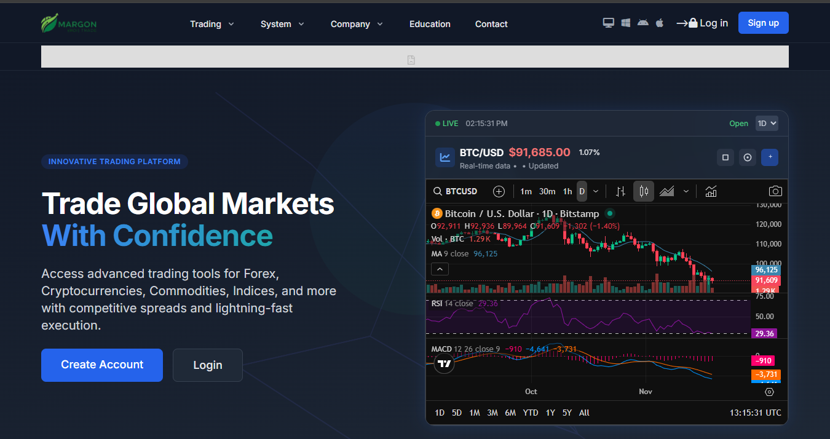Open the chart settings hexagon icon
Image resolution: width=830 pixels, height=439 pixels.
769,392
